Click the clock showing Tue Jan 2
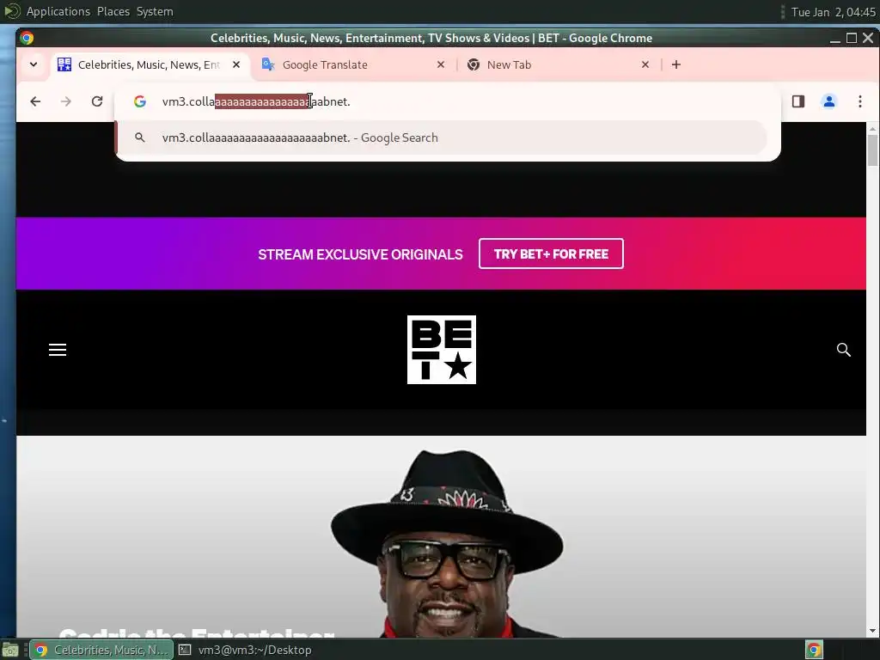 click(833, 12)
